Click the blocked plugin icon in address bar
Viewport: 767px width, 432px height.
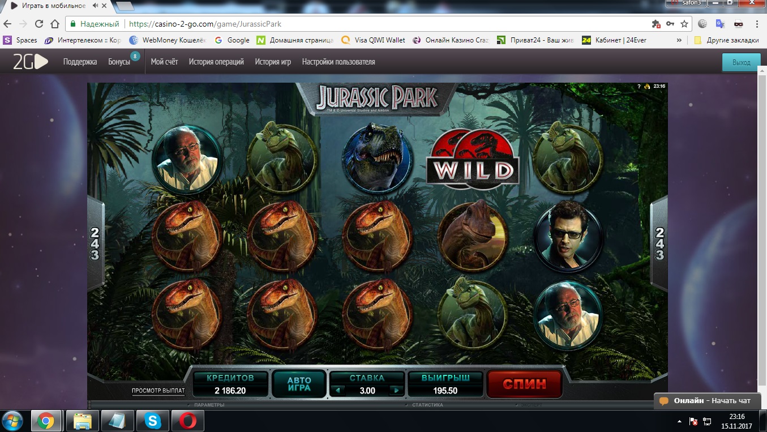[x=656, y=24]
